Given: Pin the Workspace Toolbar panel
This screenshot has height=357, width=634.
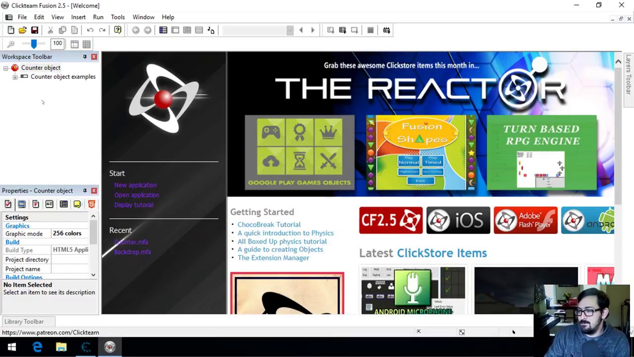Looking at the screenshot, I should pos(85,57).
